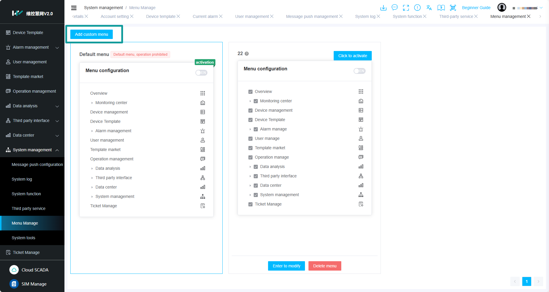This screenshot has width=549, height=292.
Task: Click Click to activate for menu 22
Action: 352,56
